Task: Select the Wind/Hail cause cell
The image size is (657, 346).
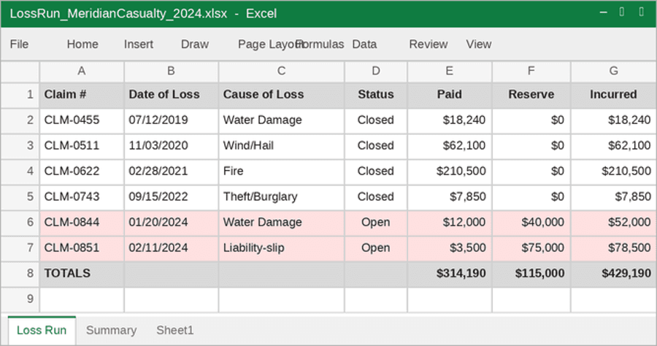Action: tap(281, 146)
